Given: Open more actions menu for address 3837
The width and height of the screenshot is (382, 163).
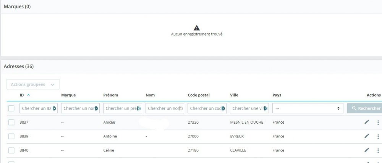Looking at the screenshot, I should click(378, 123).
